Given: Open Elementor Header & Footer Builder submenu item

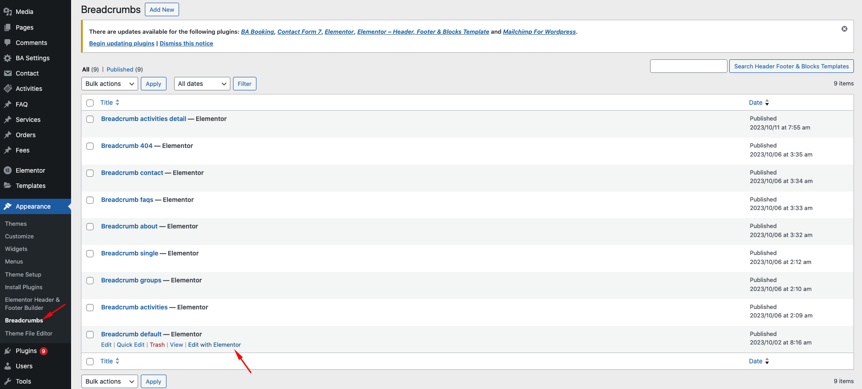Looking at the screenshot, I should [32, 304].
